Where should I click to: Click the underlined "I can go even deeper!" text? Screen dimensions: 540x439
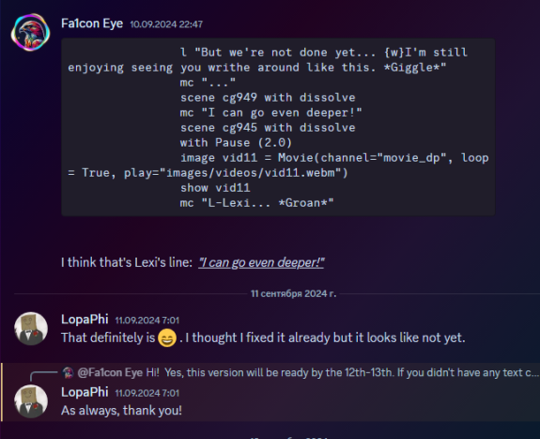tap(261, 262)
